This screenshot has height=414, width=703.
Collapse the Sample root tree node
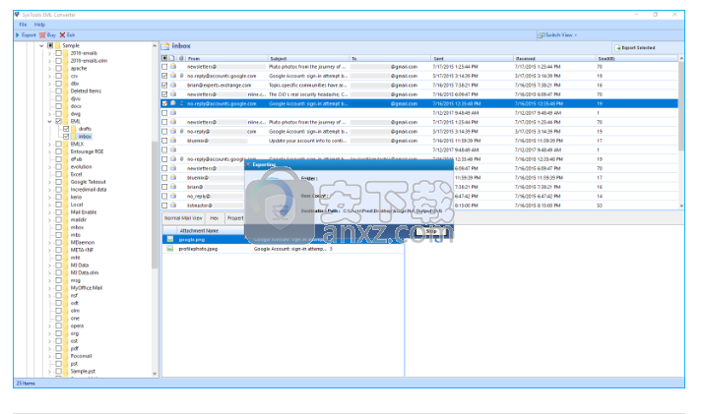coord(41,45)
